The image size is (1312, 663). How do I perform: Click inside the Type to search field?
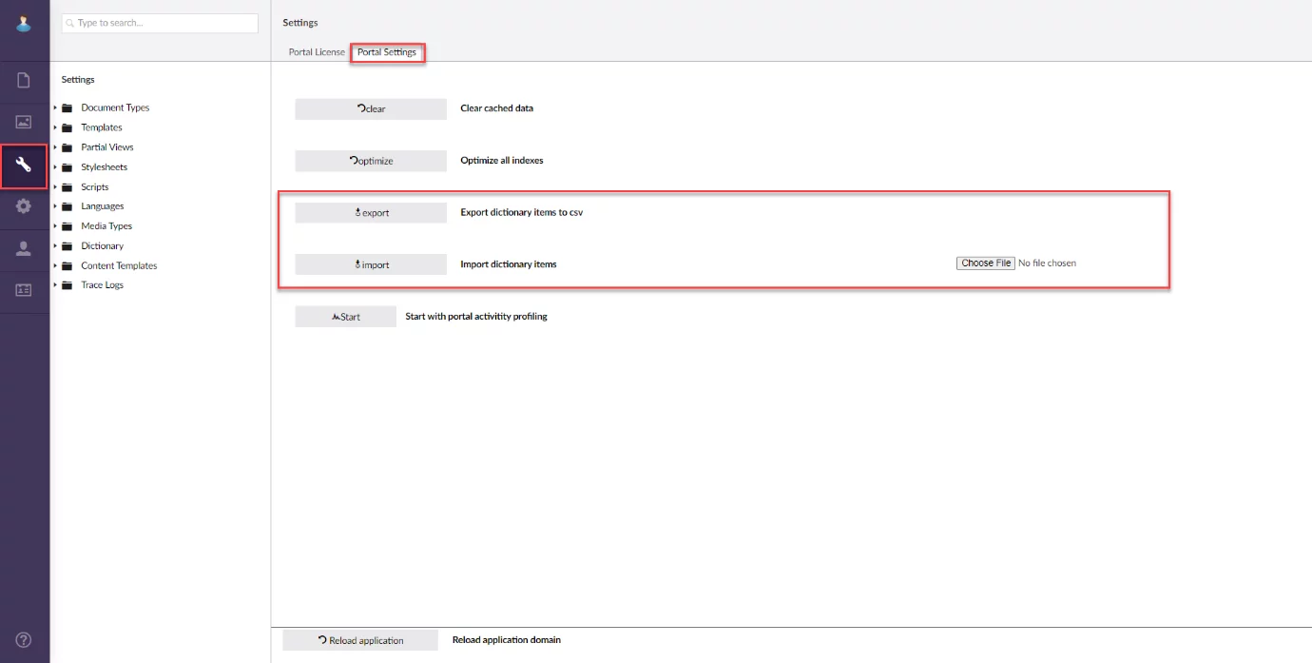pyautogui.click(x=160, y=23)
